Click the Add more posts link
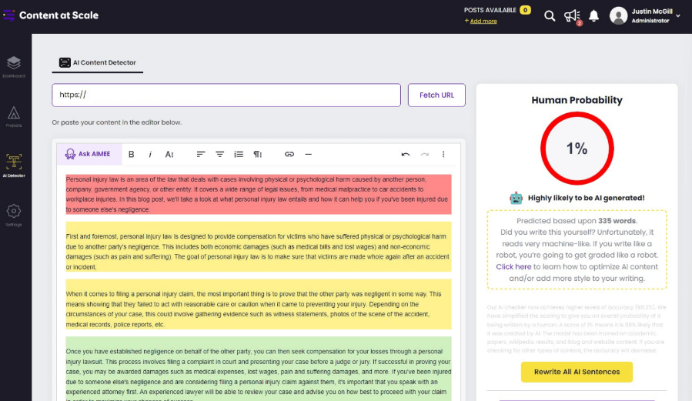 pyautogui.click(x=483, y=22)
